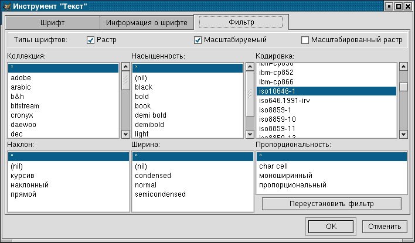Select the * entry in the Насыщенность list
Image resolution: width=415 pixels, height=243 pixels.
tap(188, 68)
